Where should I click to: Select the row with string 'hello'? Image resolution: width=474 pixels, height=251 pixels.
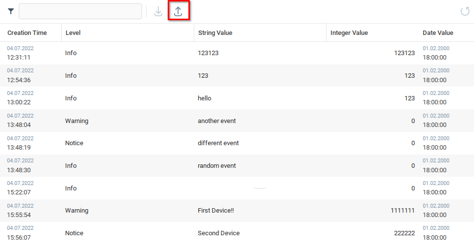204,98
